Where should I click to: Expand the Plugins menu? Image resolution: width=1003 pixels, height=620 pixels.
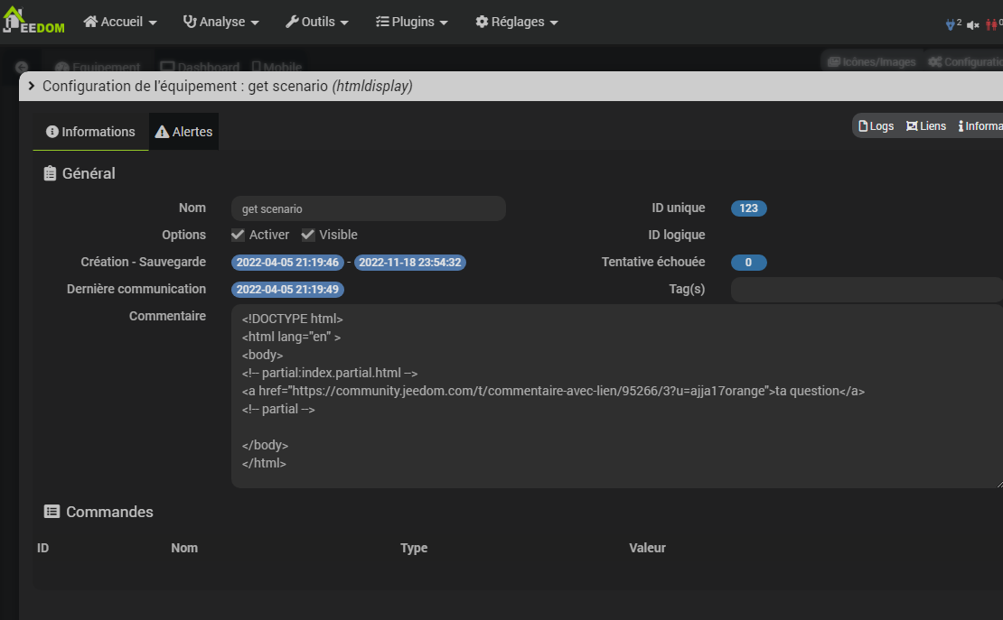(412, 22)
